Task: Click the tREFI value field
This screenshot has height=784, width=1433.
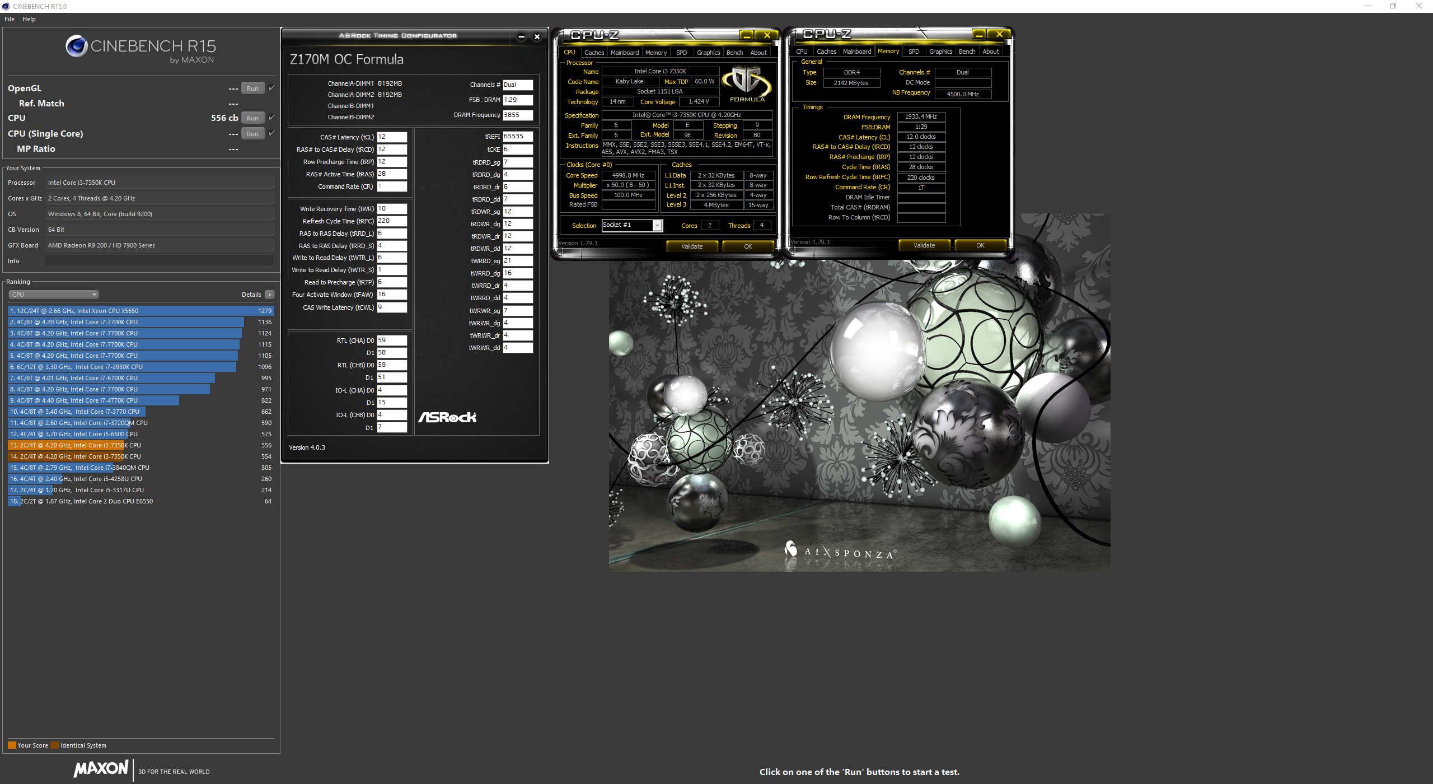Action: point(518,136)
